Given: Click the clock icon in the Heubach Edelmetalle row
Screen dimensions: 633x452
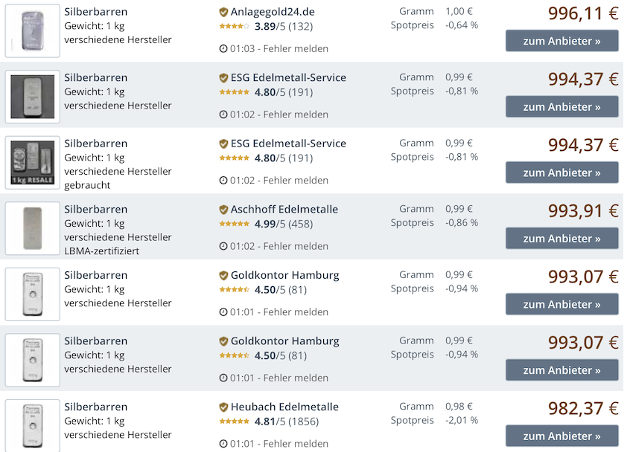Looking at the screenshot, I should pos(223,444).
